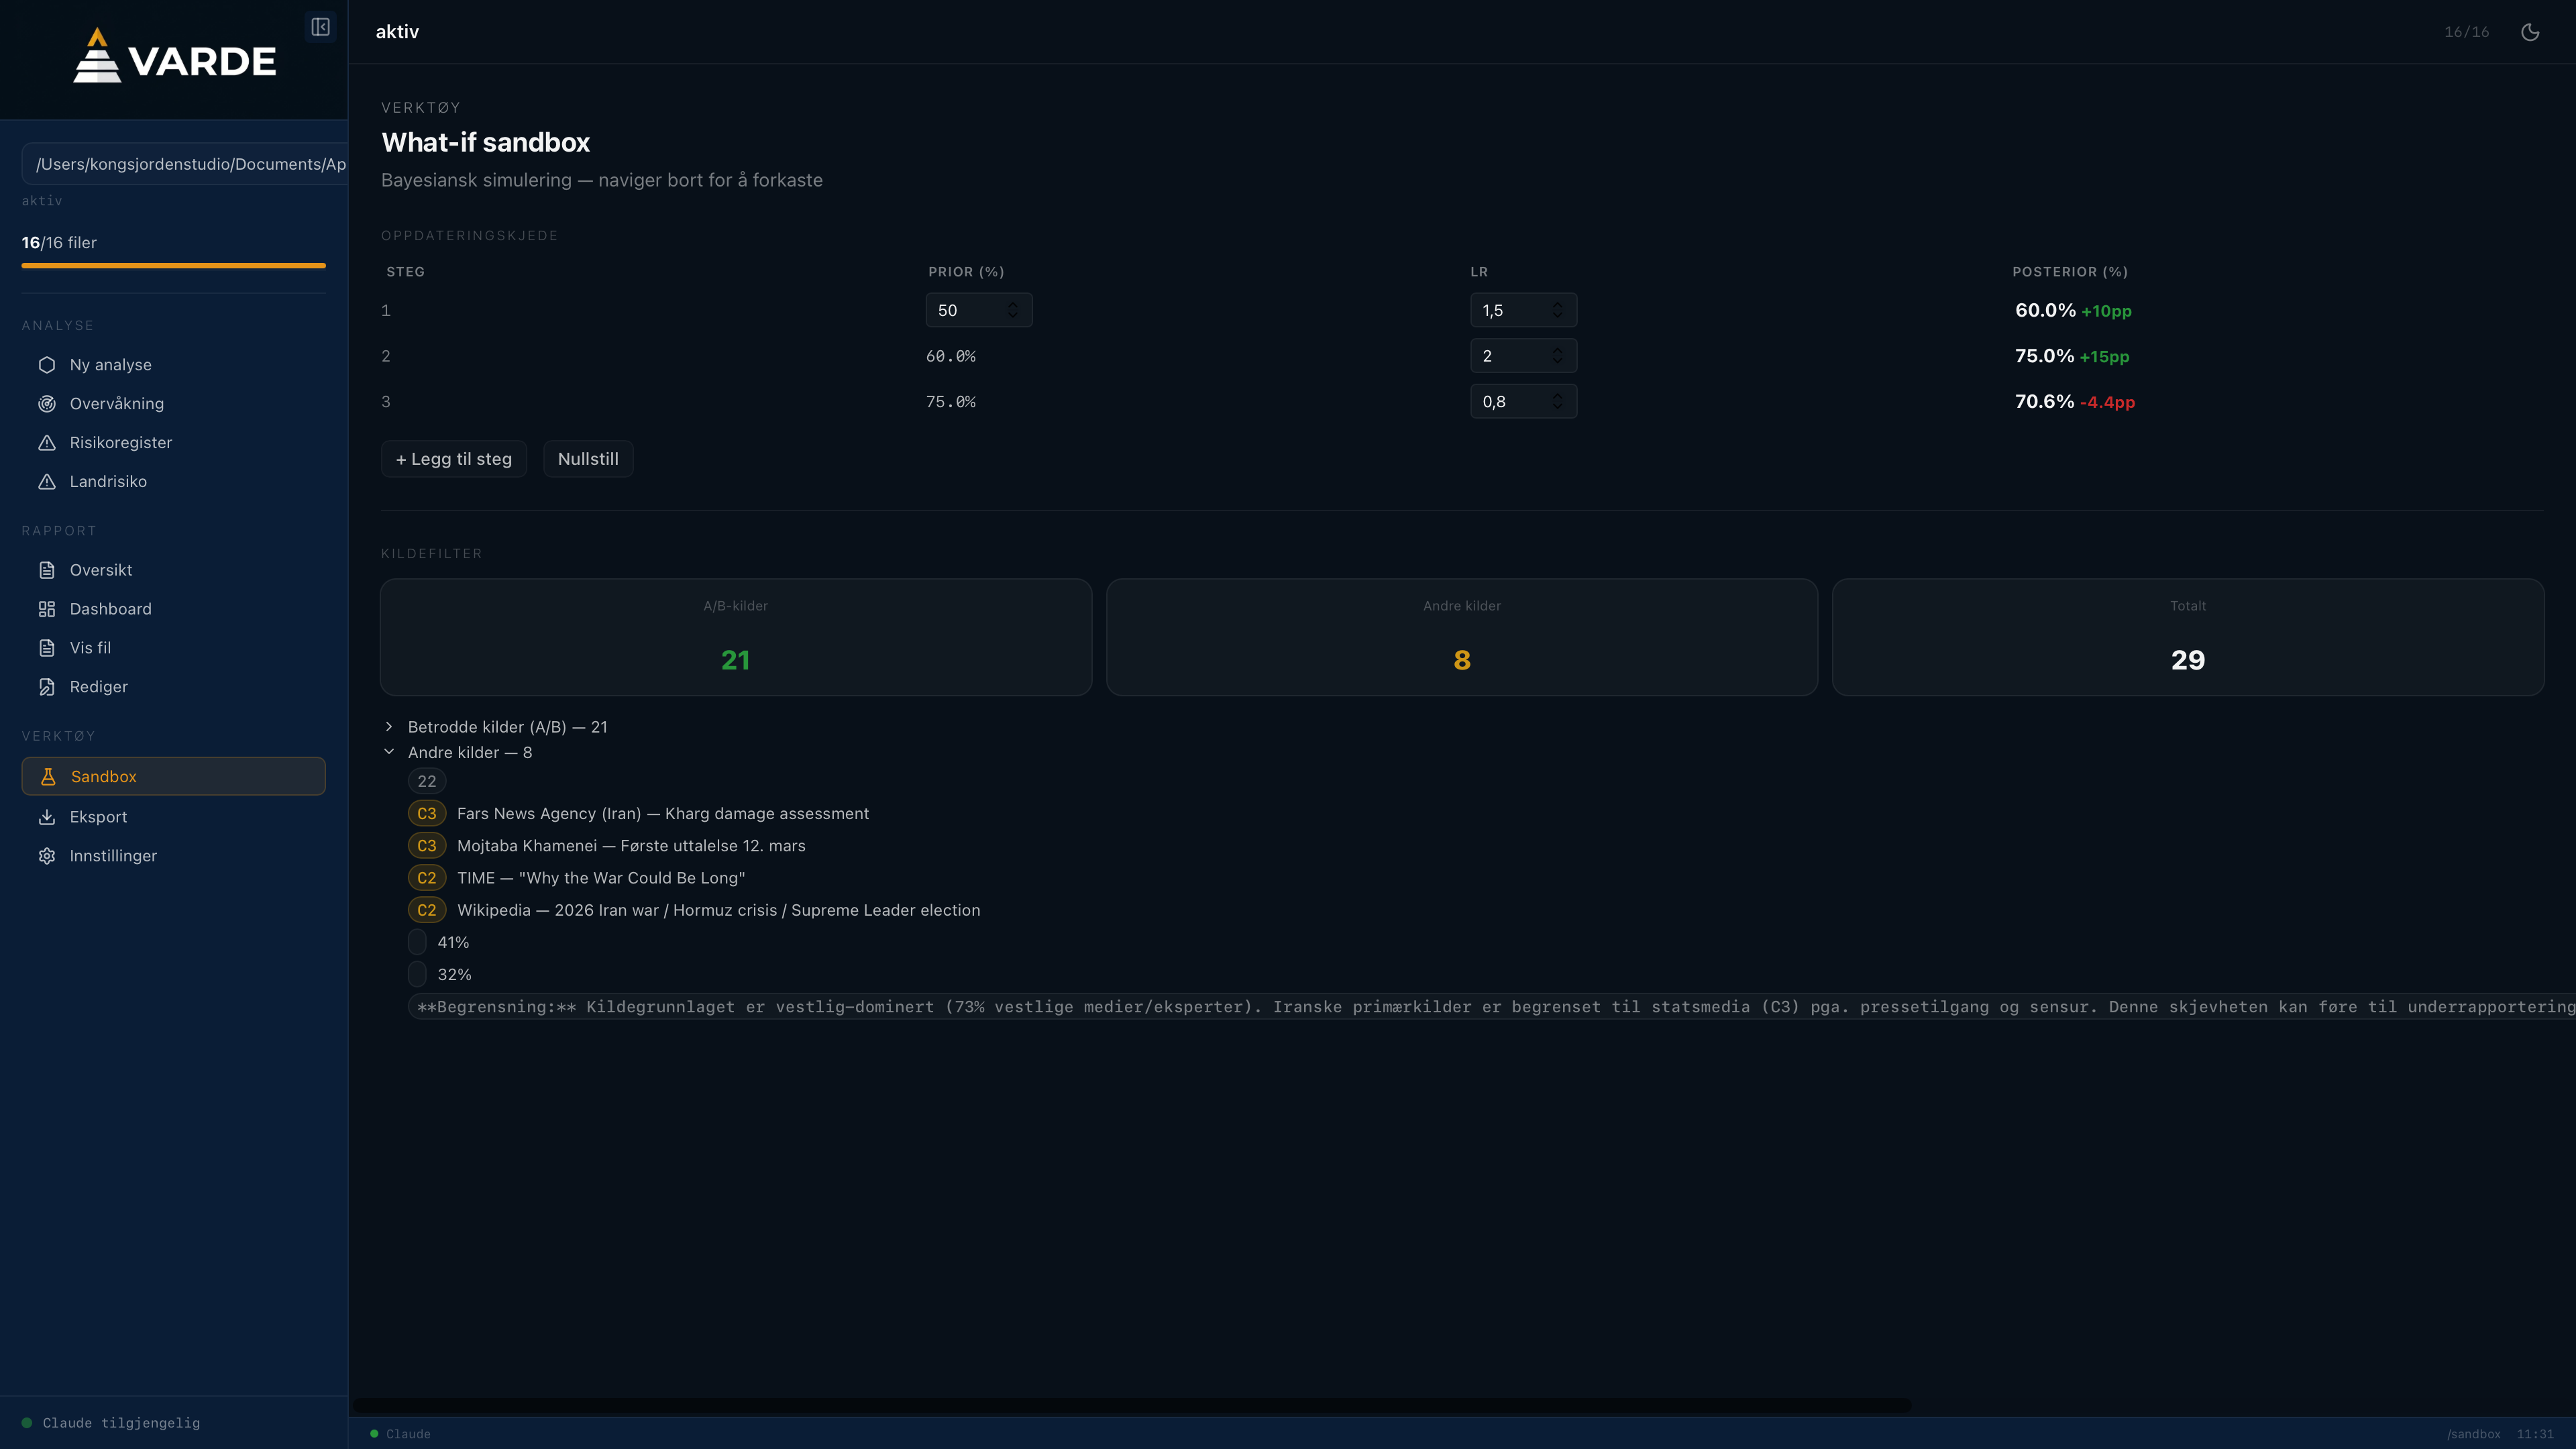The height and width of the screenshot is (1449, 2576).
Task: Check the 41% source checkbox
Action: pyautogui.click(x=417, y=942)
